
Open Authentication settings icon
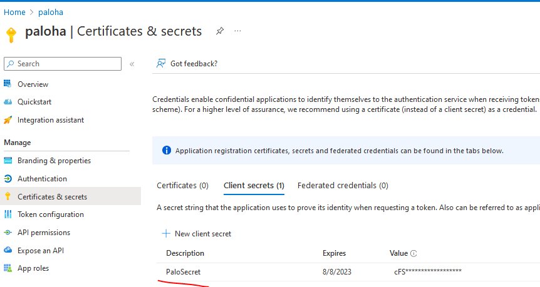click(8, 179)
